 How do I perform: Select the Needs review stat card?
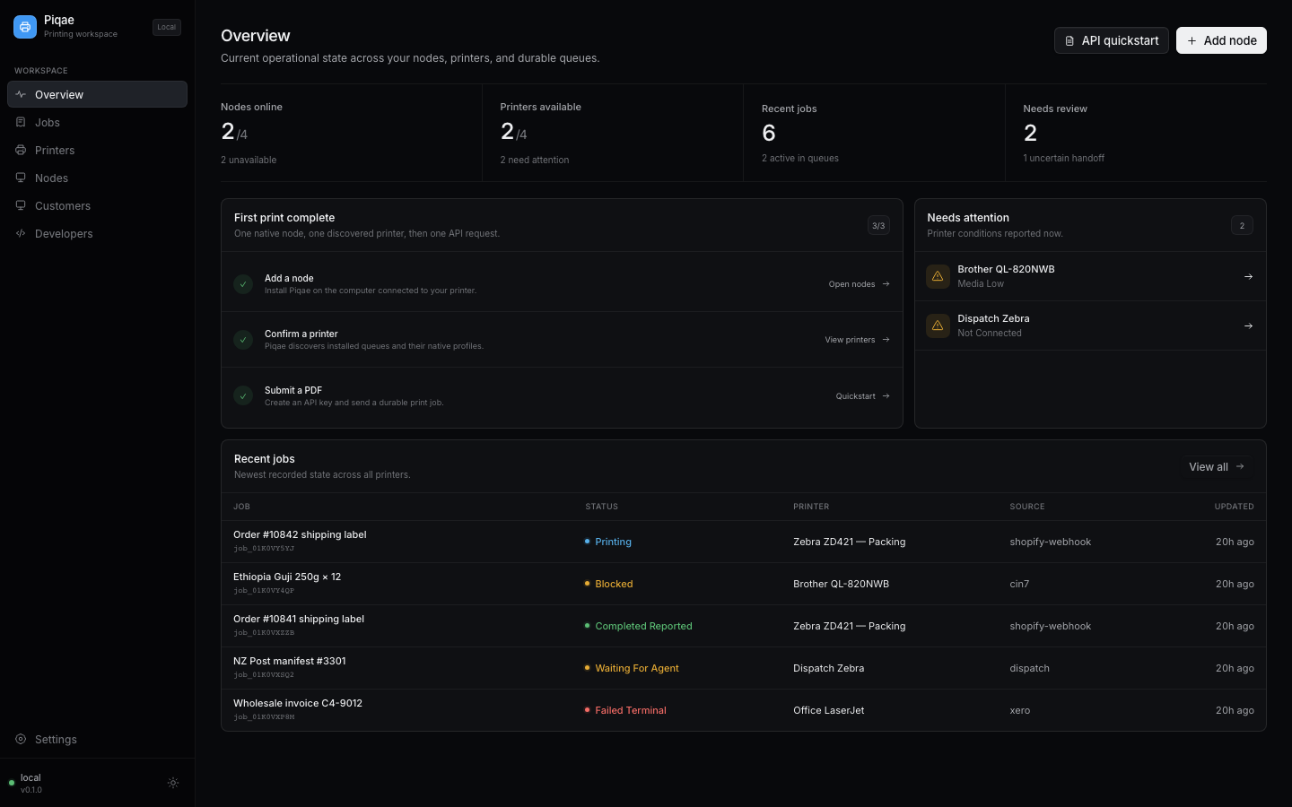tap(1136, 133)
